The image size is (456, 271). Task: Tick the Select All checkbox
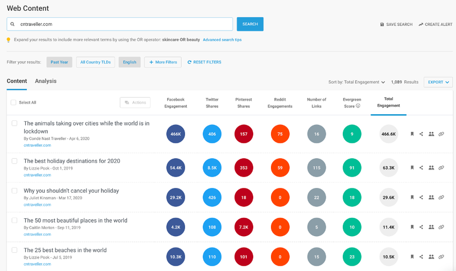[x=13, y=102]
